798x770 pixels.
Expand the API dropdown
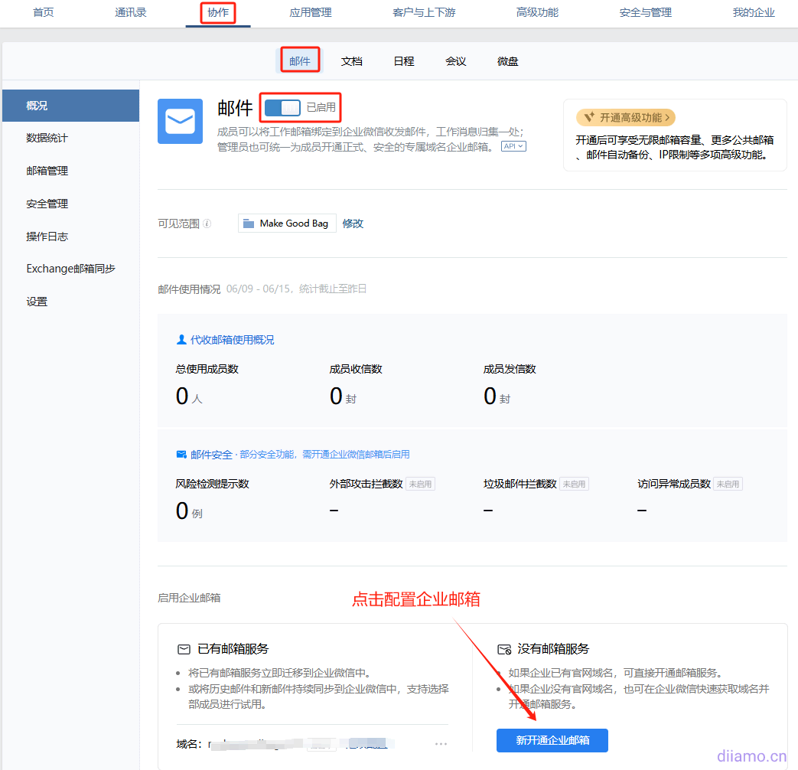pyautogui.click(x=513, y=146)
